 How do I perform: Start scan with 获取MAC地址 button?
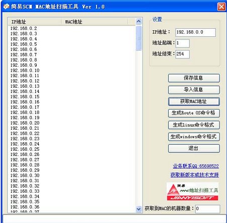(x=194, y=101)
